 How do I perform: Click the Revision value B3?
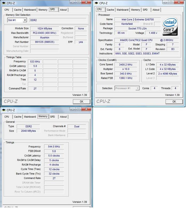click(x=173, y=49)
